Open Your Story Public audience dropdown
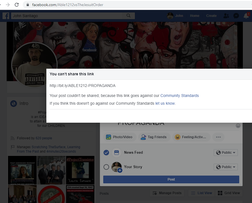Image resolution: width=252 pixels, height=203 pixels. click(226, 167)
